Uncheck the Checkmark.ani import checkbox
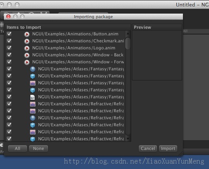 [9, 41]
